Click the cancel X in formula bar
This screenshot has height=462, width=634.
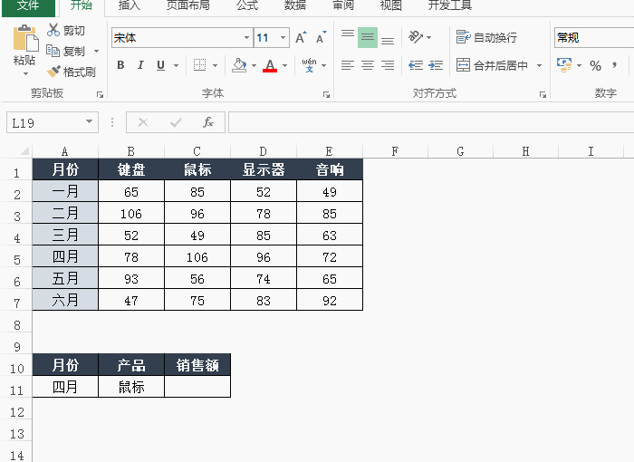[143, 122]
